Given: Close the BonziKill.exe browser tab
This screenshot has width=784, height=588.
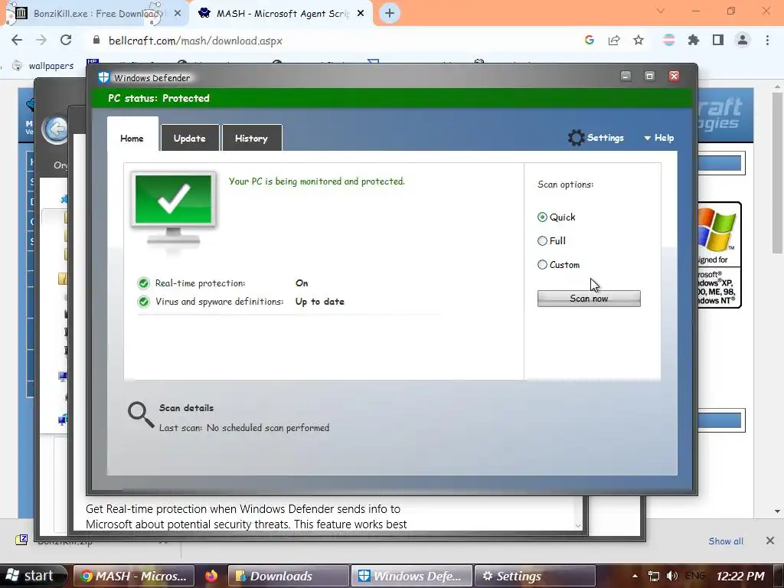Looking at the screenshot, I should click(178, 14).
